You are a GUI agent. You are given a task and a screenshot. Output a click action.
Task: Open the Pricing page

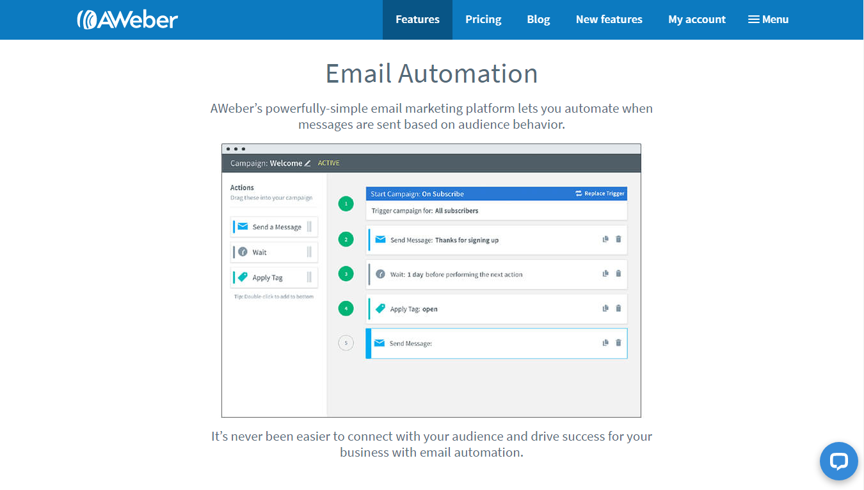(x=483, y=19)
